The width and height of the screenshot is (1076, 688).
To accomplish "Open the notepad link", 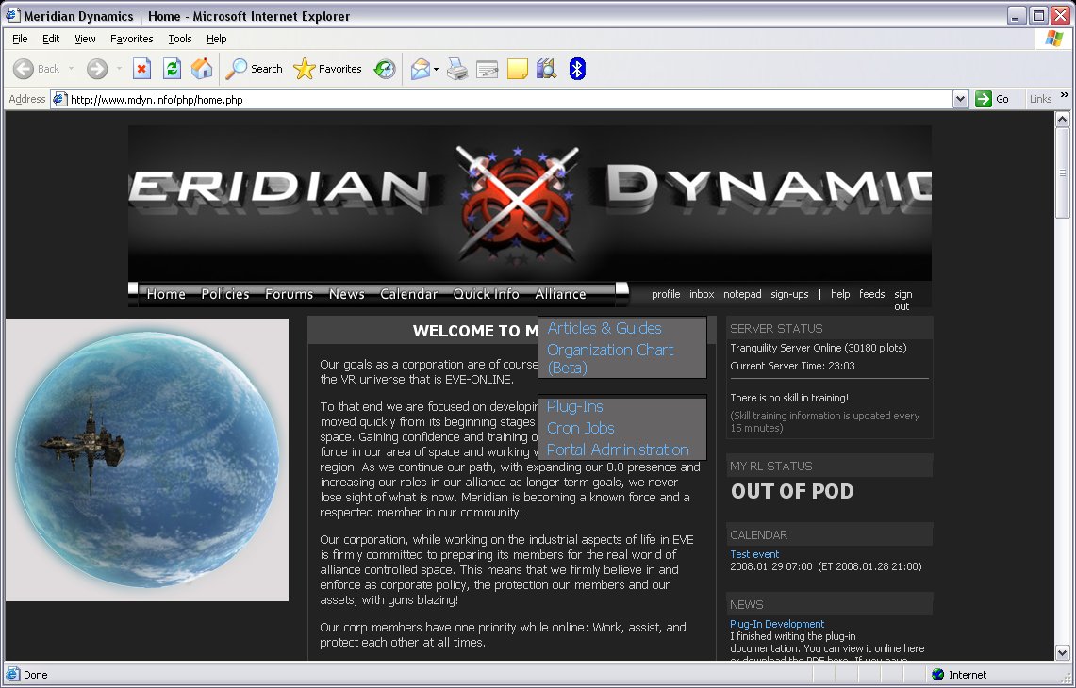I will click(742, 294).
